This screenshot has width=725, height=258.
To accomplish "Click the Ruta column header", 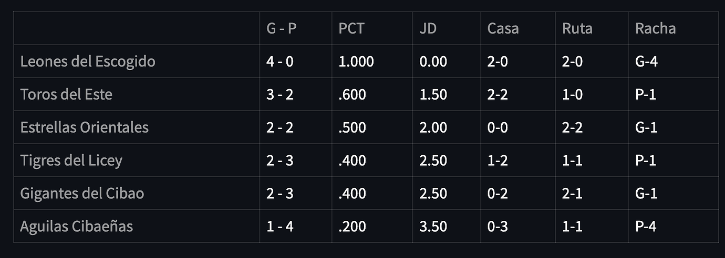I will coord(577,28).
